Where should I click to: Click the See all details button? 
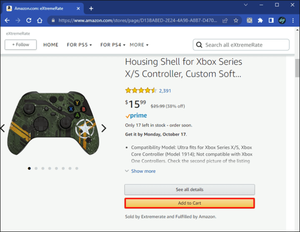pyautogui.click(x=190, y=190)
